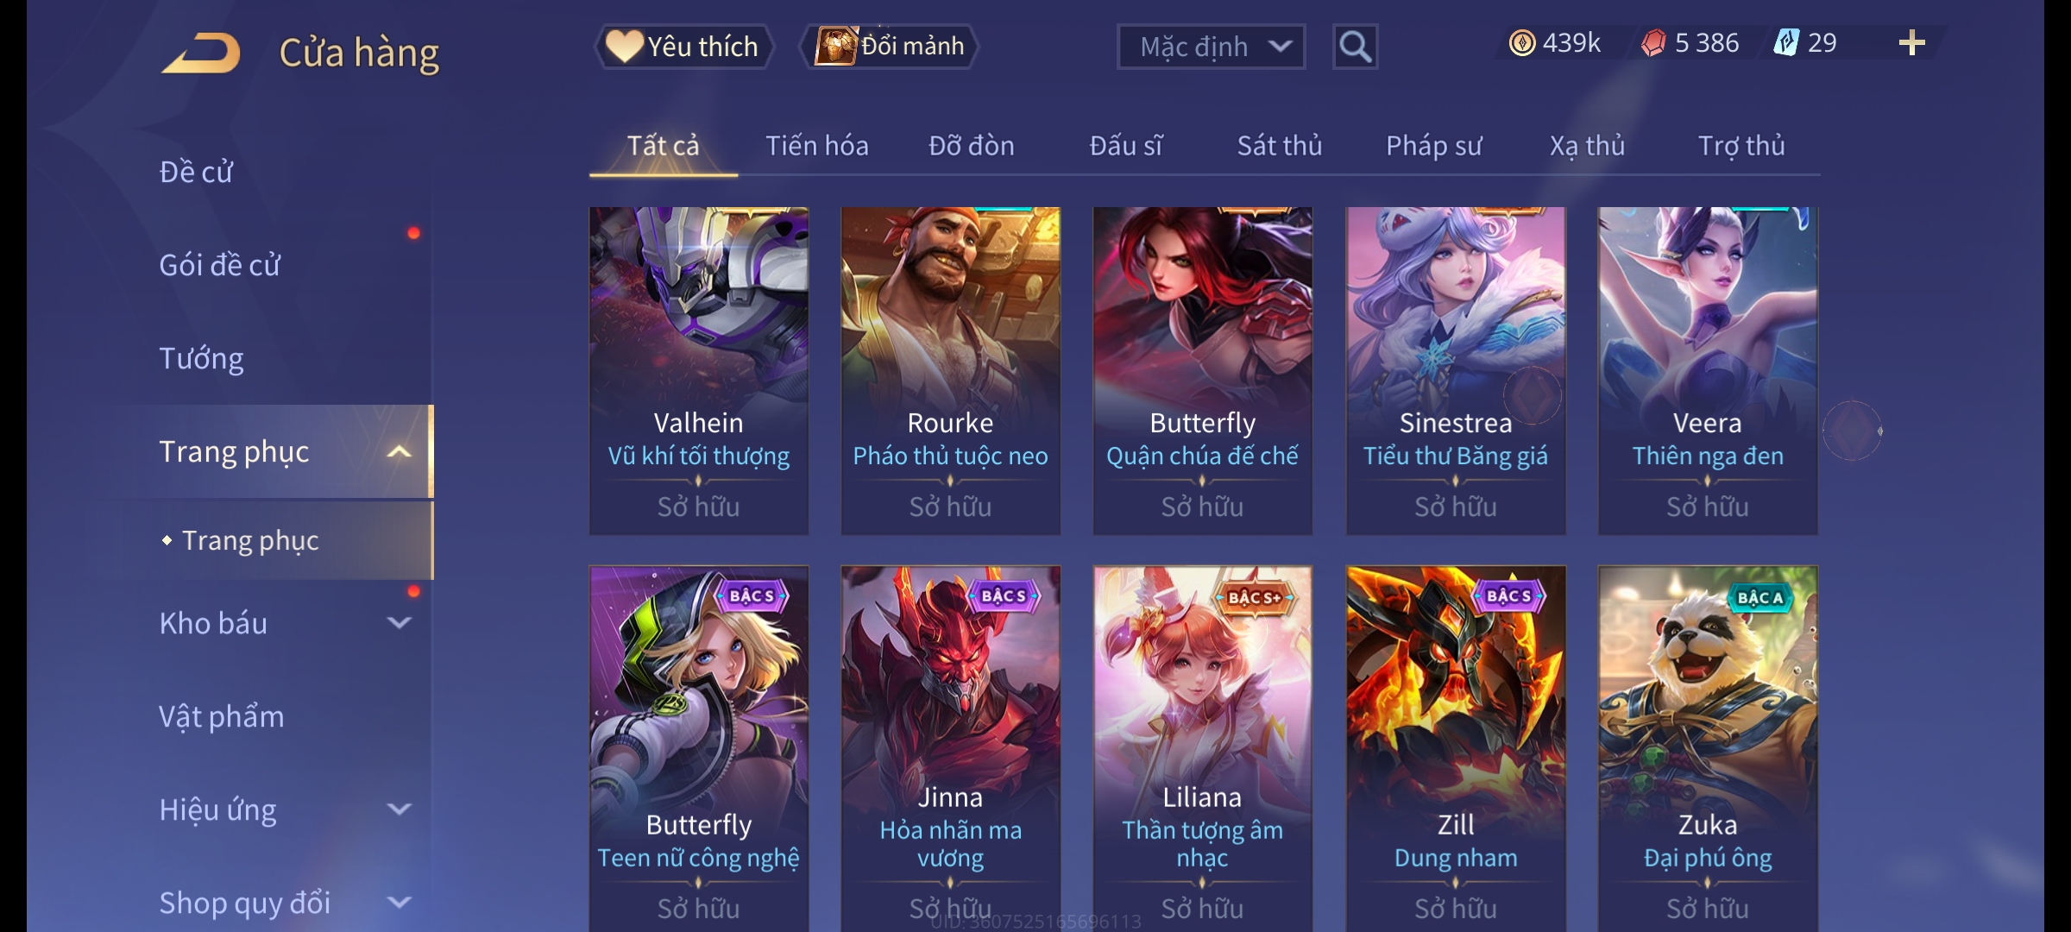Open Đổi mảnh chest icon
The height and width of the screenshot is (932, 2071).
[890, 47]
